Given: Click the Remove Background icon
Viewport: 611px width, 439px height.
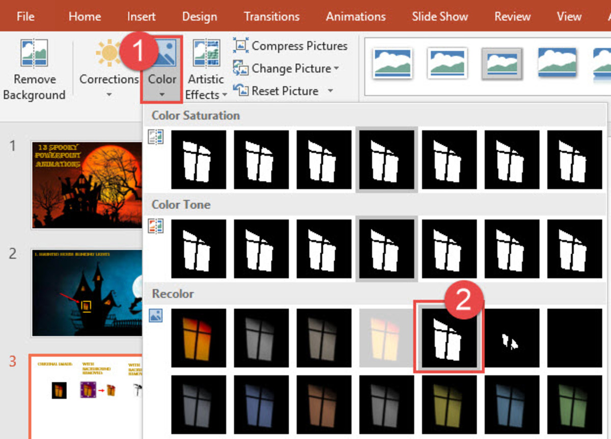Looking at the screenshot, I should (x=34, y=54).
